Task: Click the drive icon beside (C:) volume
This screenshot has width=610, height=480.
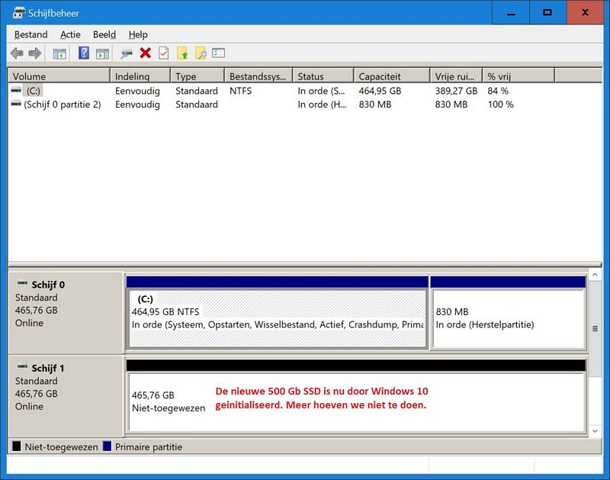Action: pyautogui.click(x=16, y=90)
